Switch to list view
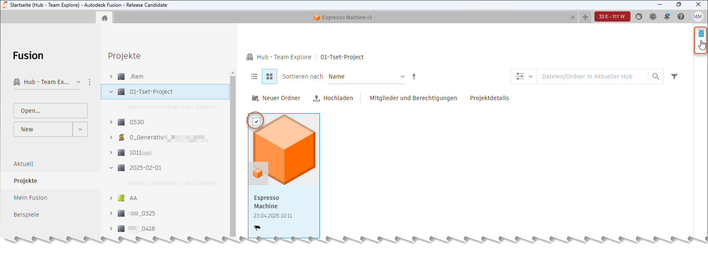 (254, 76)
